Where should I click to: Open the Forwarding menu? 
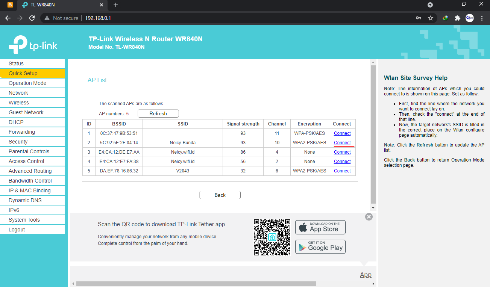pos(32,132)
